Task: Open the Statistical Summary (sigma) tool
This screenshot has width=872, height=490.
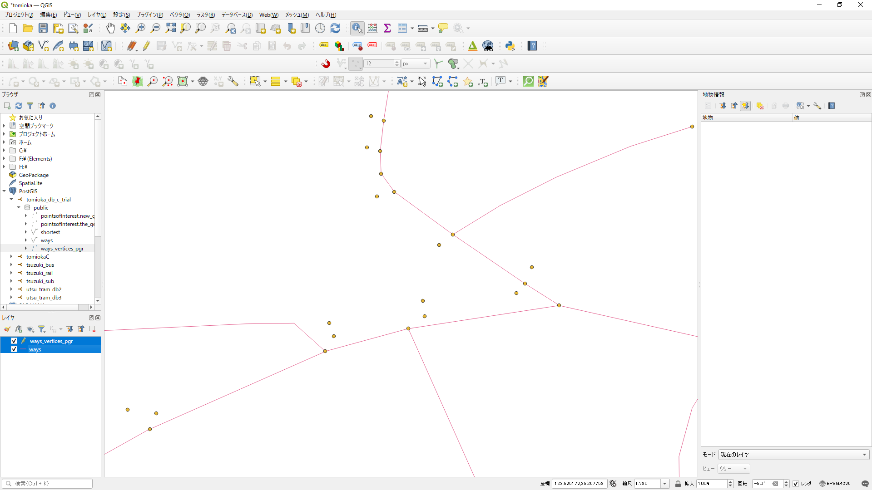Action: point(387,28)
